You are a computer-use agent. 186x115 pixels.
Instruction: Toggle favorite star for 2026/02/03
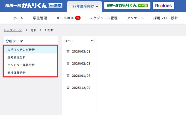(x=68, y=63)
